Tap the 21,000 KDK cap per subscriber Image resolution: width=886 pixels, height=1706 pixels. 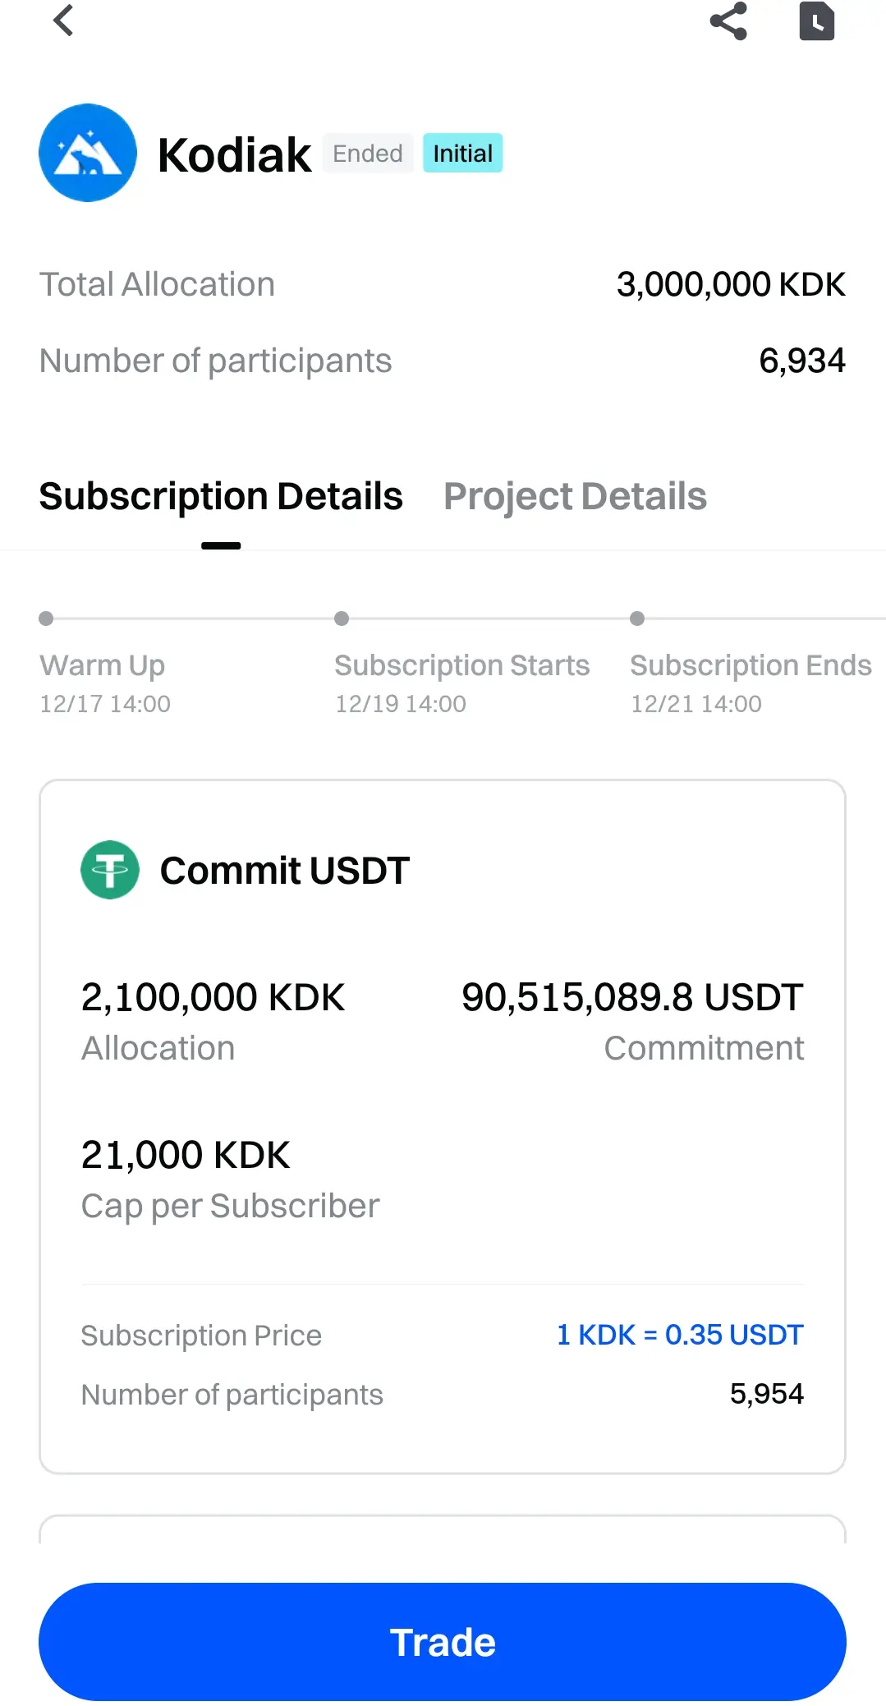coord(186,1155)
